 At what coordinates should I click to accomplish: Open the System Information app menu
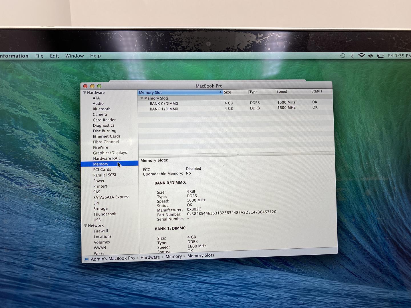click(14, 56)
